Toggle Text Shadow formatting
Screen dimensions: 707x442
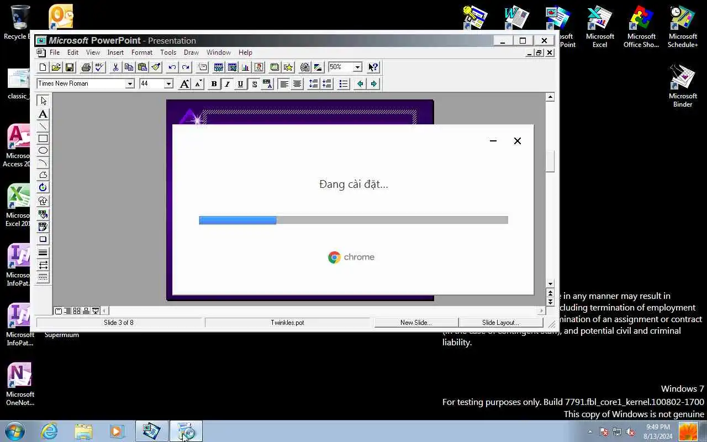[x=254, y=84]
